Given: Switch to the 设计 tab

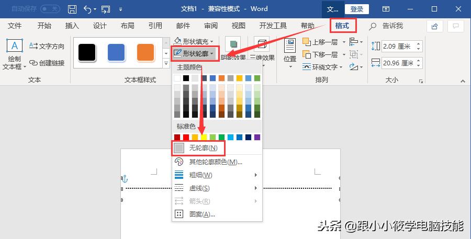Looking at the screenshot, I should 100,26.
